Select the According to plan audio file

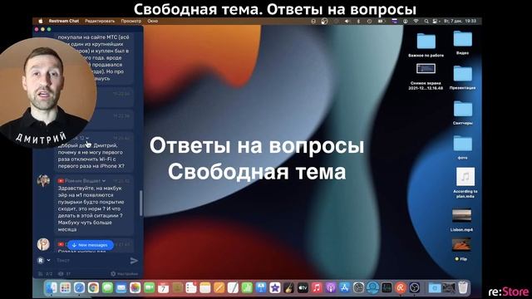(465, 183)
